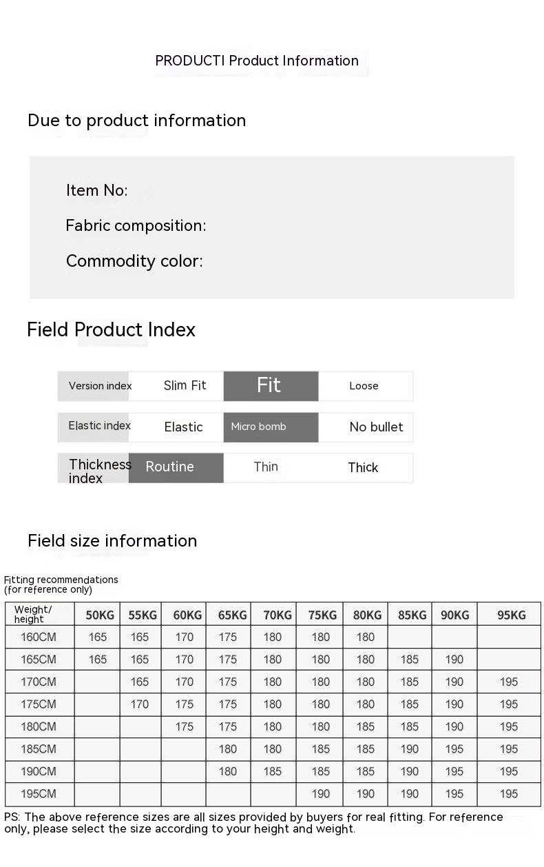
Task: Click the 75KG weight column header
Action: click(x=322, y=615)
